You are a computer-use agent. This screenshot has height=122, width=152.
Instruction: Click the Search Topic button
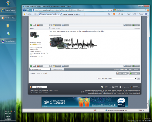(x=58, y=69)
